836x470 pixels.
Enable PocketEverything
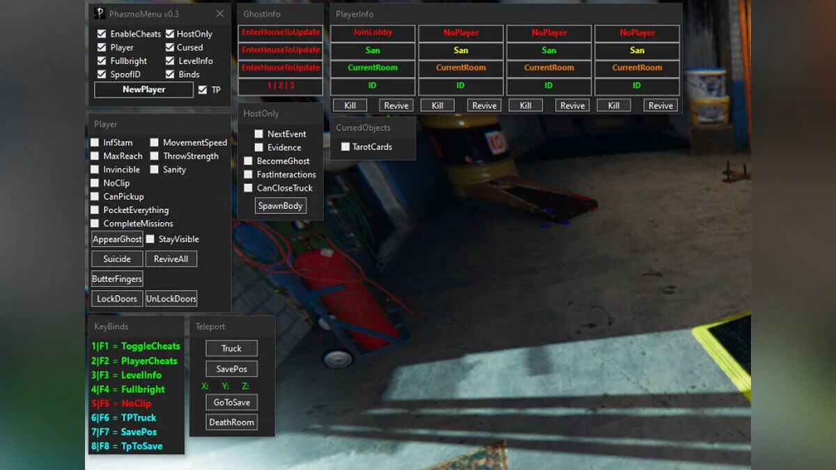coord(95,210)
